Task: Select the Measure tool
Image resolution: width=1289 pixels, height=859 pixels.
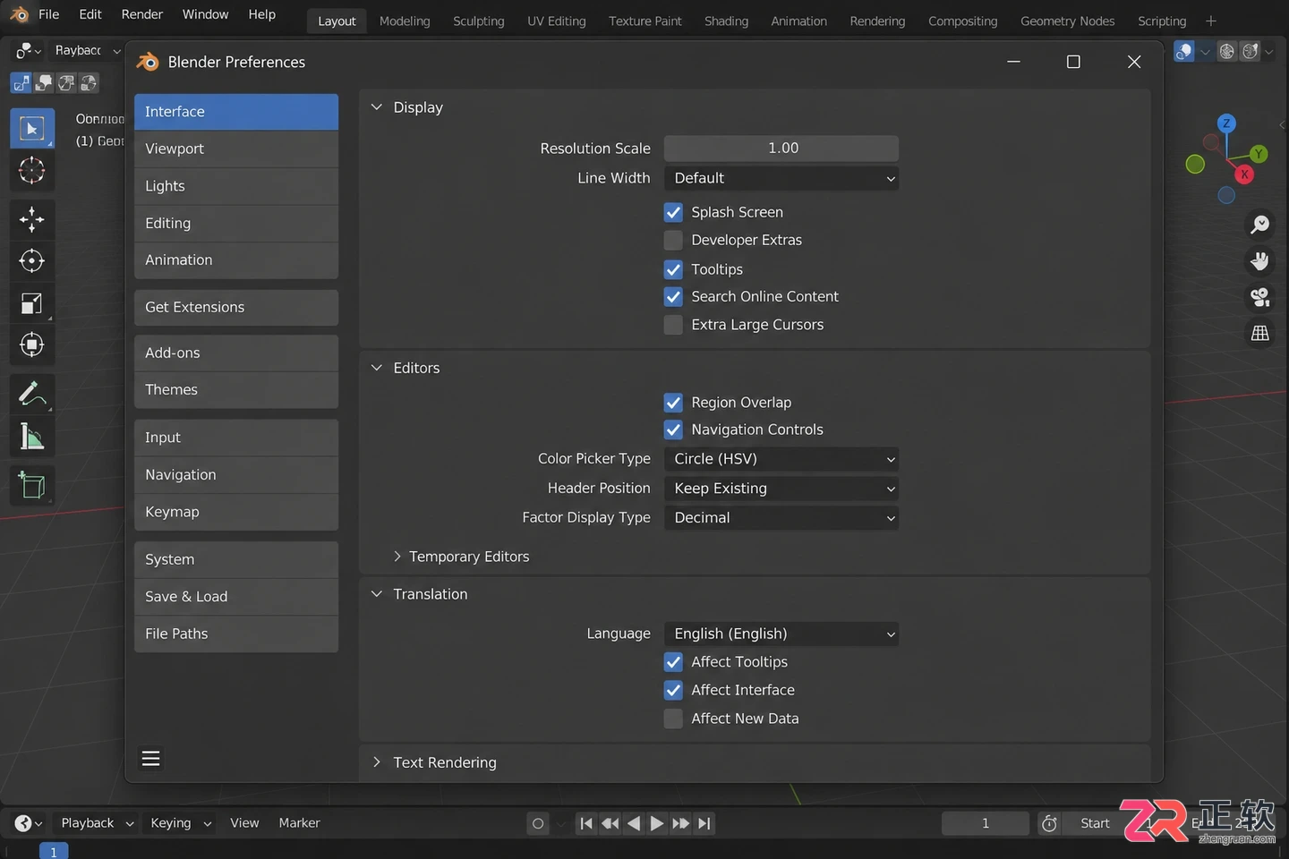Action: (x=32, y=437)
